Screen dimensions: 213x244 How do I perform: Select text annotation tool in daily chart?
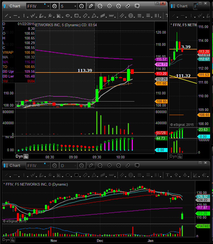click(x=167, y=175)
